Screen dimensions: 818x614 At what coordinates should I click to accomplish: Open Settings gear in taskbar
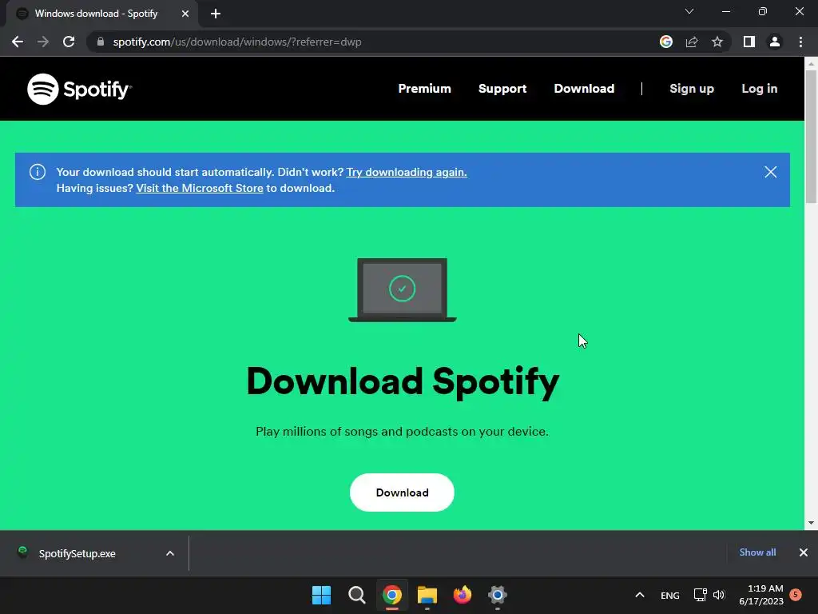coord(498,595)
